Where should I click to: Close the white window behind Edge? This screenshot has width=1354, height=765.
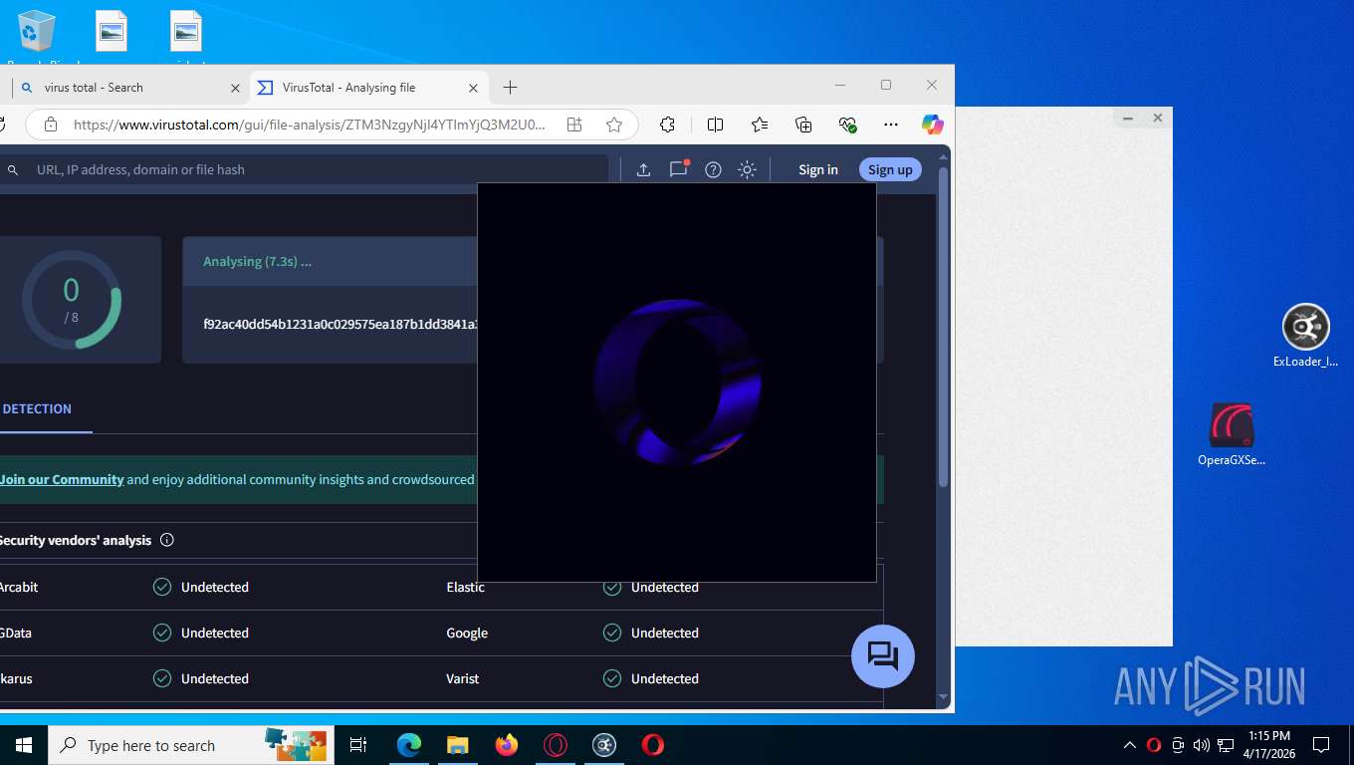tap(1158, 118)
